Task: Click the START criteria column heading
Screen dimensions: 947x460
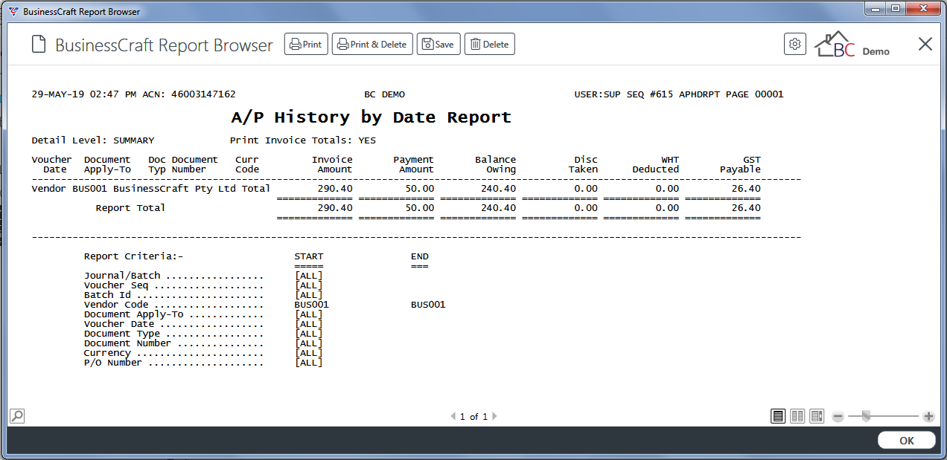Action: point(309,256)
